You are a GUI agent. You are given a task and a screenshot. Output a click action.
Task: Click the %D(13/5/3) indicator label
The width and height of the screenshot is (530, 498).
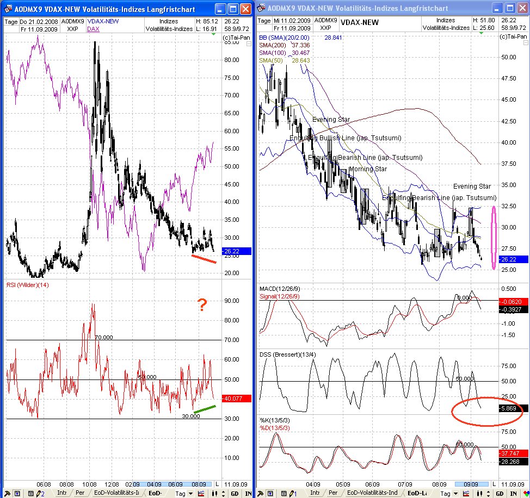[274, 428]
